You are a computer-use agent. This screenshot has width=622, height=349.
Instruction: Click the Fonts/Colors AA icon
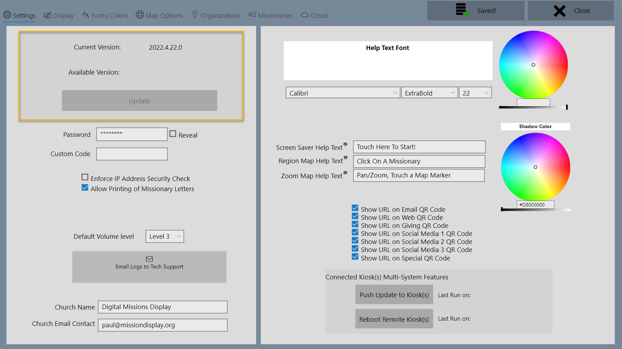tap(85, 15)
